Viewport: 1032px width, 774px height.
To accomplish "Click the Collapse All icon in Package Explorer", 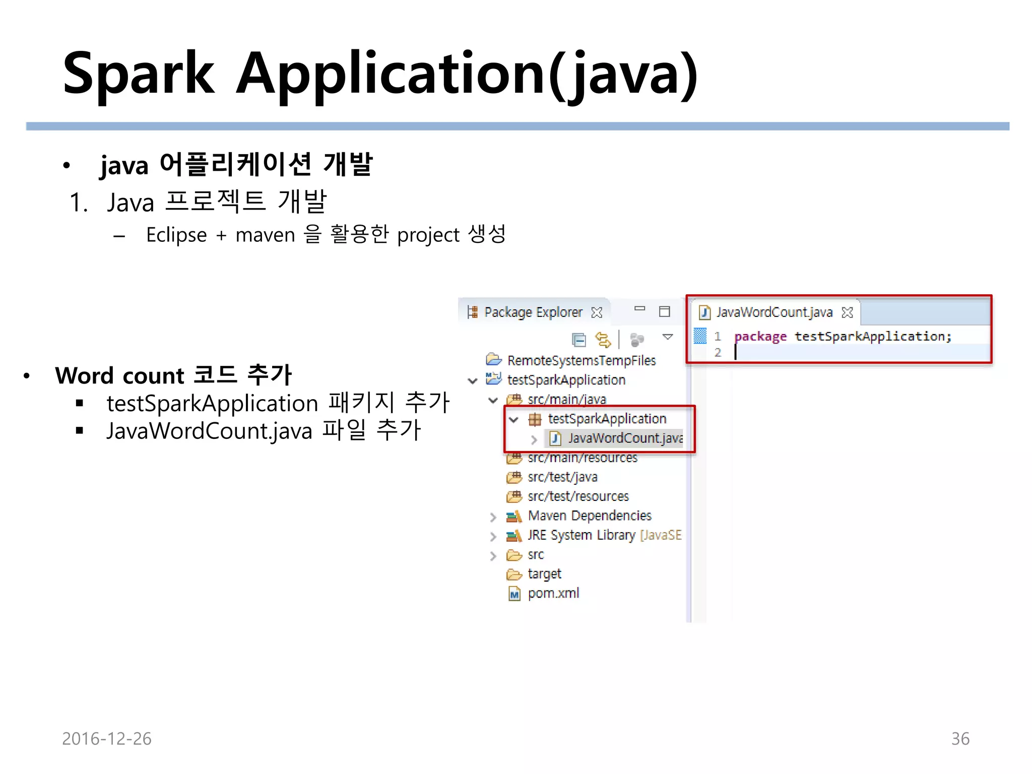I will coord(579,340).
